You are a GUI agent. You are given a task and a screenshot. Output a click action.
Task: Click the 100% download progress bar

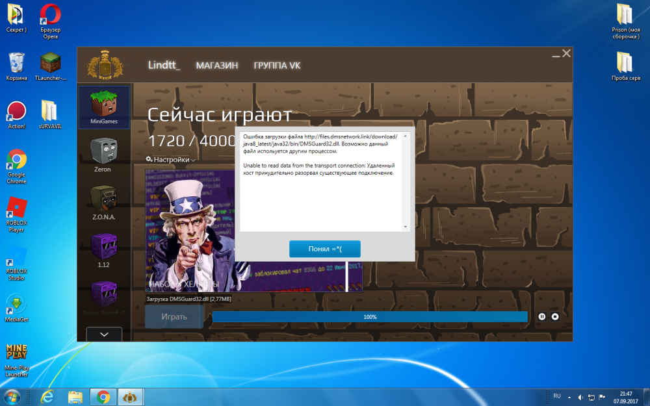pos(370,316)
